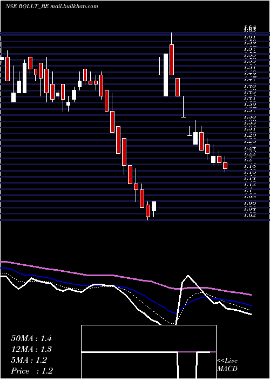Click the pink 50MA line
This screenshot has height=379, width=270.
pos(125,277)
